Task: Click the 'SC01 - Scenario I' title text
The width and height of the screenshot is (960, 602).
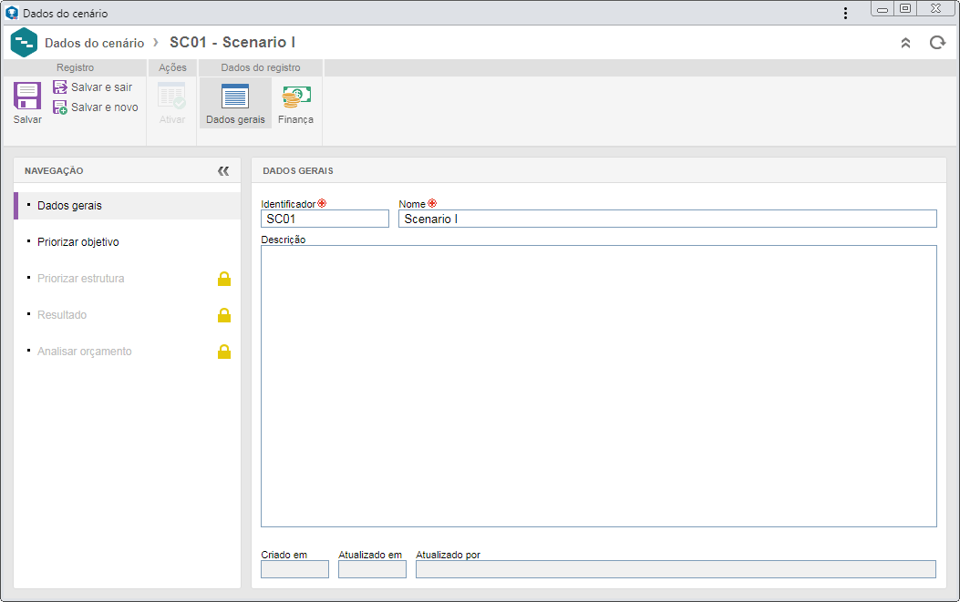Action: tap(232, 42)
